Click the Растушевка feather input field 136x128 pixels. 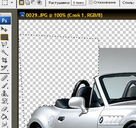(79, 2)
